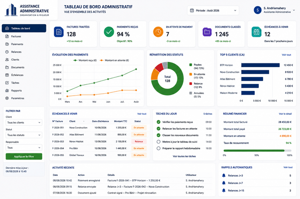Click the BTP Horizon bar in Top 5 Clients
Screen dimensions: 300x199
point(260,65)
